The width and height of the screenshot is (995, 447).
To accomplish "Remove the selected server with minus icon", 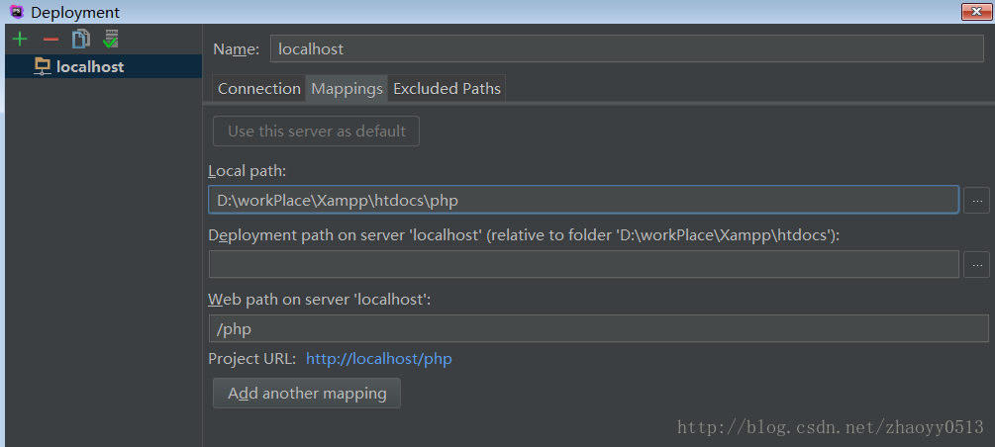I will tap(50, 40).
